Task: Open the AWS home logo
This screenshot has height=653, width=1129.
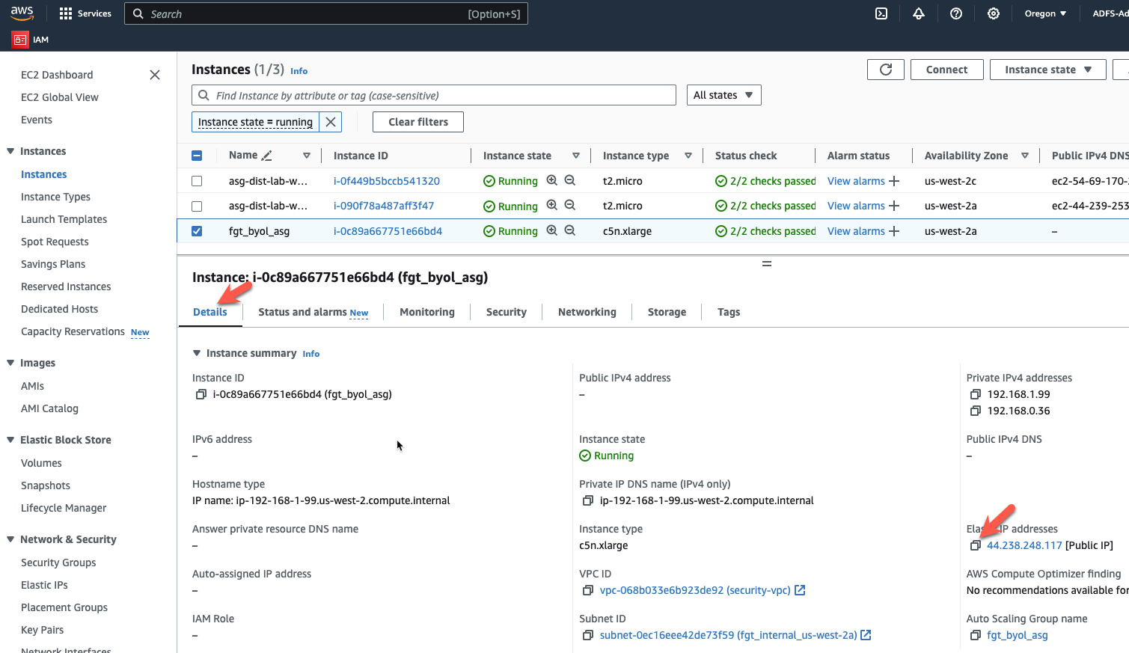Action: pos(22,13)
